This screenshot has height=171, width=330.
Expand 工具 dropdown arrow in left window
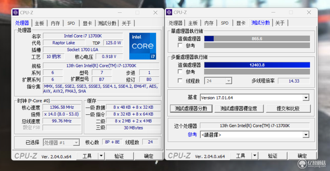[x=101, y=156]
